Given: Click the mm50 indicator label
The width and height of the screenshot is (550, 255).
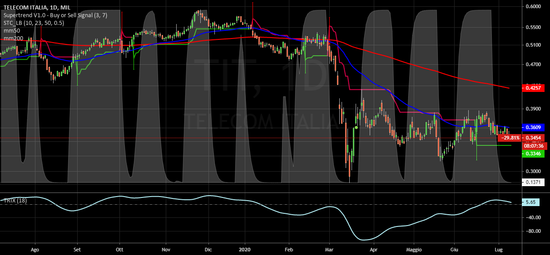Looking at the screenshot, I should tap(12, 31).
